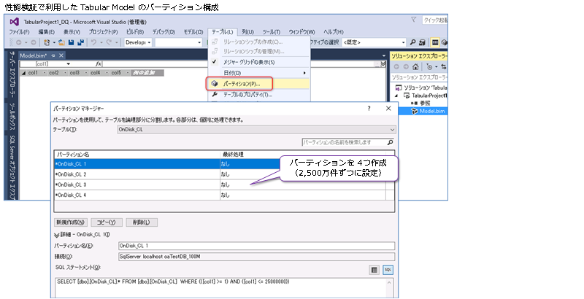
Task: Click the grid view toolbar icon
Action: [435, 42]
